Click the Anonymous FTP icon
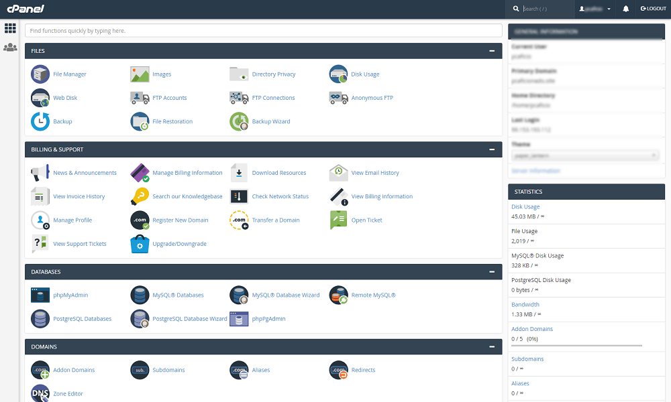This screenshot has width=671, height=402. tap(338, 98)
